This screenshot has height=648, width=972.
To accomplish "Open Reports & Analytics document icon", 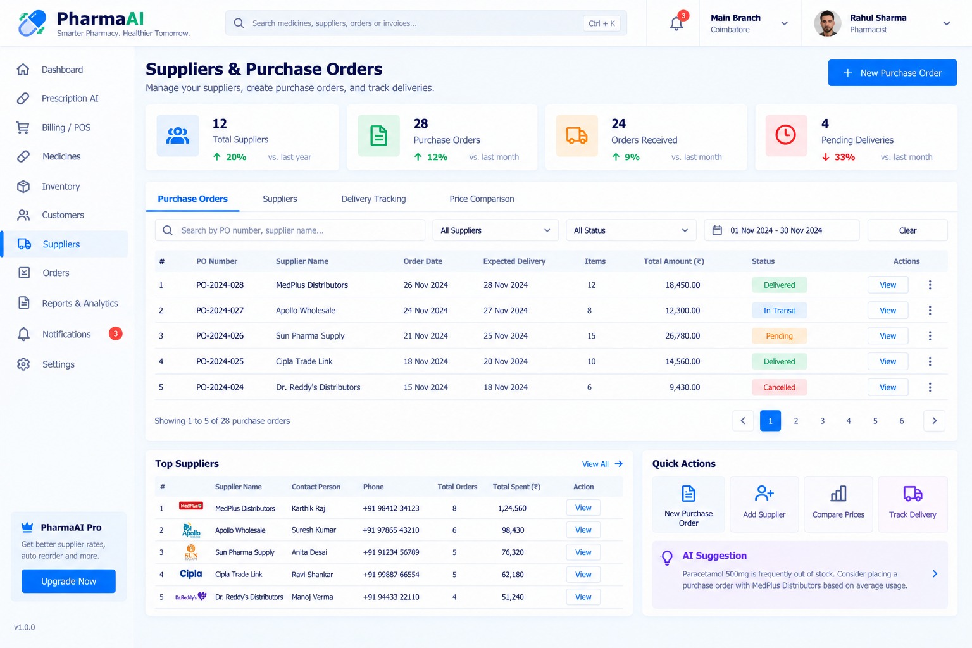I will click(x=23, y=303).
